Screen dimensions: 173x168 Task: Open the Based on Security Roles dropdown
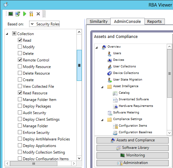pos(45,24)
